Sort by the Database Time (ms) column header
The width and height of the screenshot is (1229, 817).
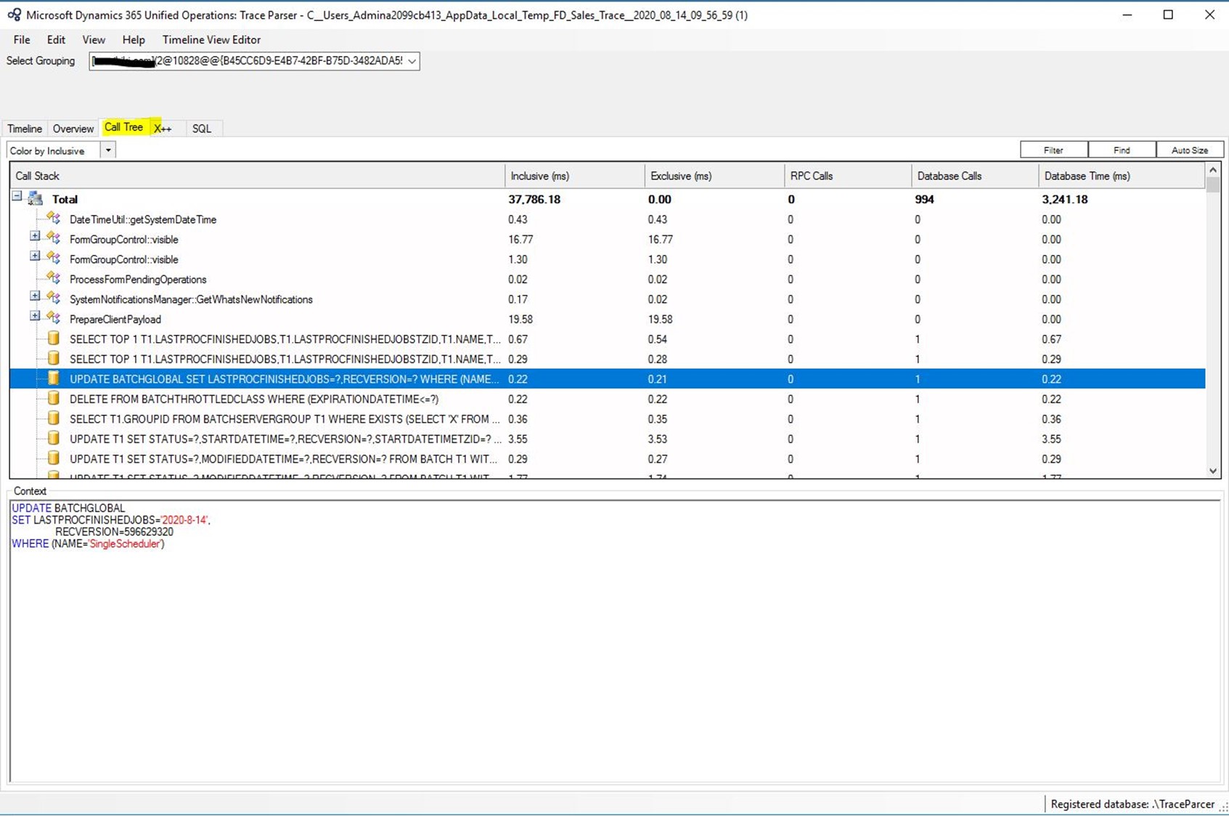click(1122, 176)
